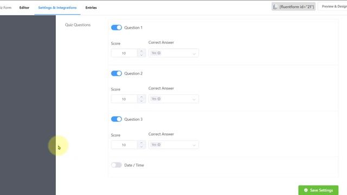The width and height of the screenshot is (347, 195).
Task: Copy the fluentform id="21" shortcode
Action: (293, 6)
